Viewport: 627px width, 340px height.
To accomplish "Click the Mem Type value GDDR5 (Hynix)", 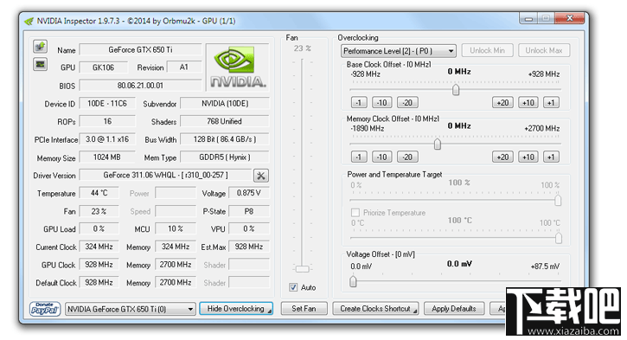I will 225,157.
